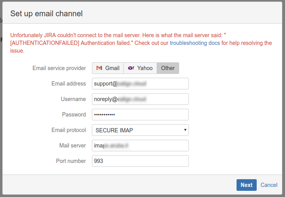
Task: Focus the Username text field
Action: point(140,99)
